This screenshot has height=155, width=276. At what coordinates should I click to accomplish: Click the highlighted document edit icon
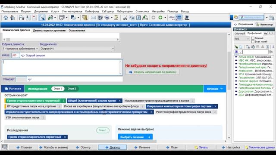[x=42, y=18]
